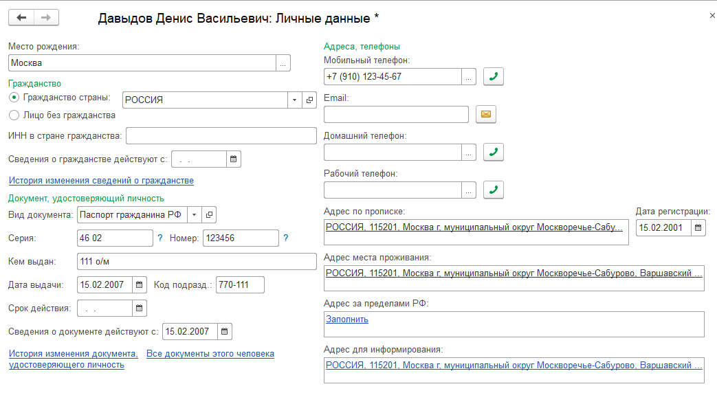Open calendar for registration date
The height and width of the screenshot is (404, 717).
click(698, 227)
